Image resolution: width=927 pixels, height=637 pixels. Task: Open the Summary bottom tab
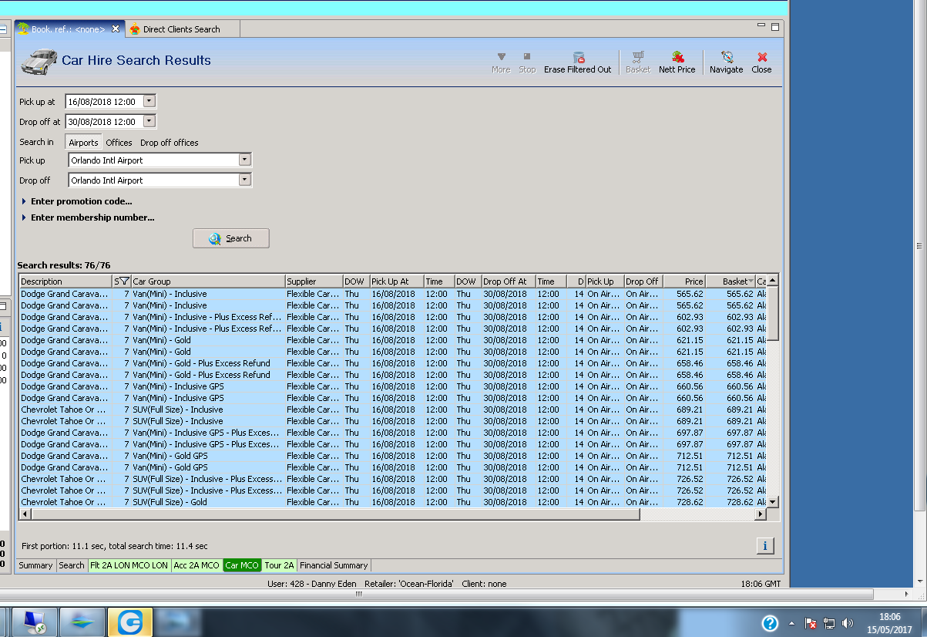(35, 565)
